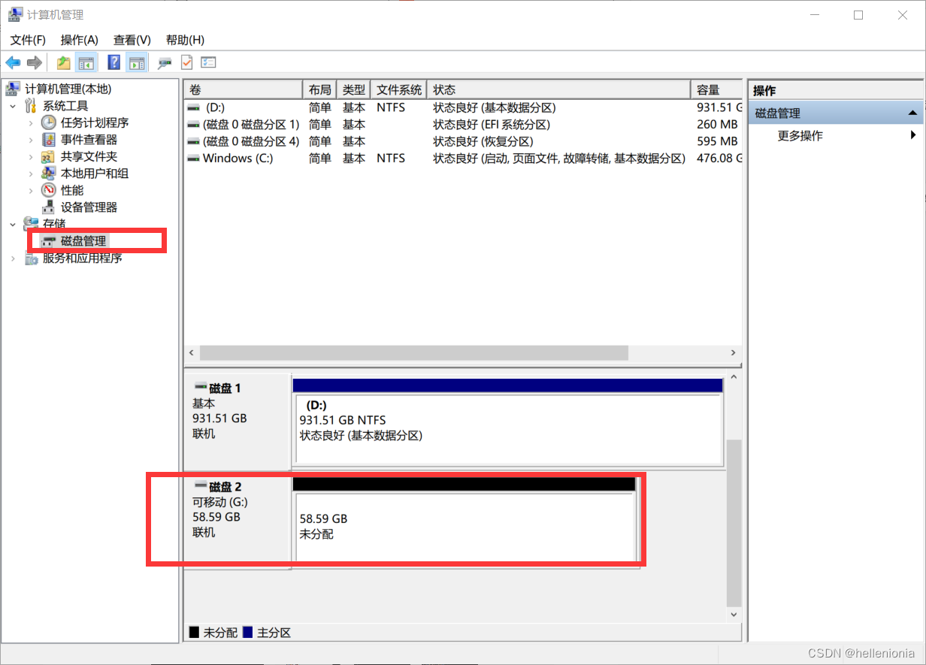
Task: Click the 事件查看器 icon
Action: click(49, 140)
